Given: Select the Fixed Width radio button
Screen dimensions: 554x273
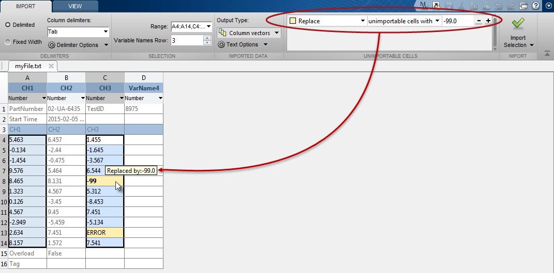Looking at the screenshot, I should pyautogui.click(x=8, y=42).
